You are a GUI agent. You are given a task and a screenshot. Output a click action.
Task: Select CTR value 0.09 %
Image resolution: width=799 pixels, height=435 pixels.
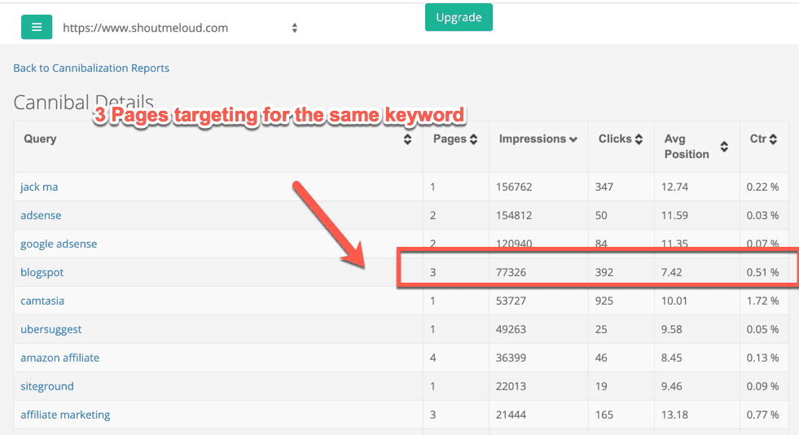763,387
